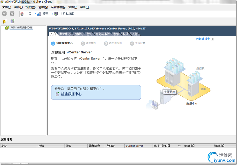Open the 文件(F) menu
The image size is (237, 165).
(7, 7)
